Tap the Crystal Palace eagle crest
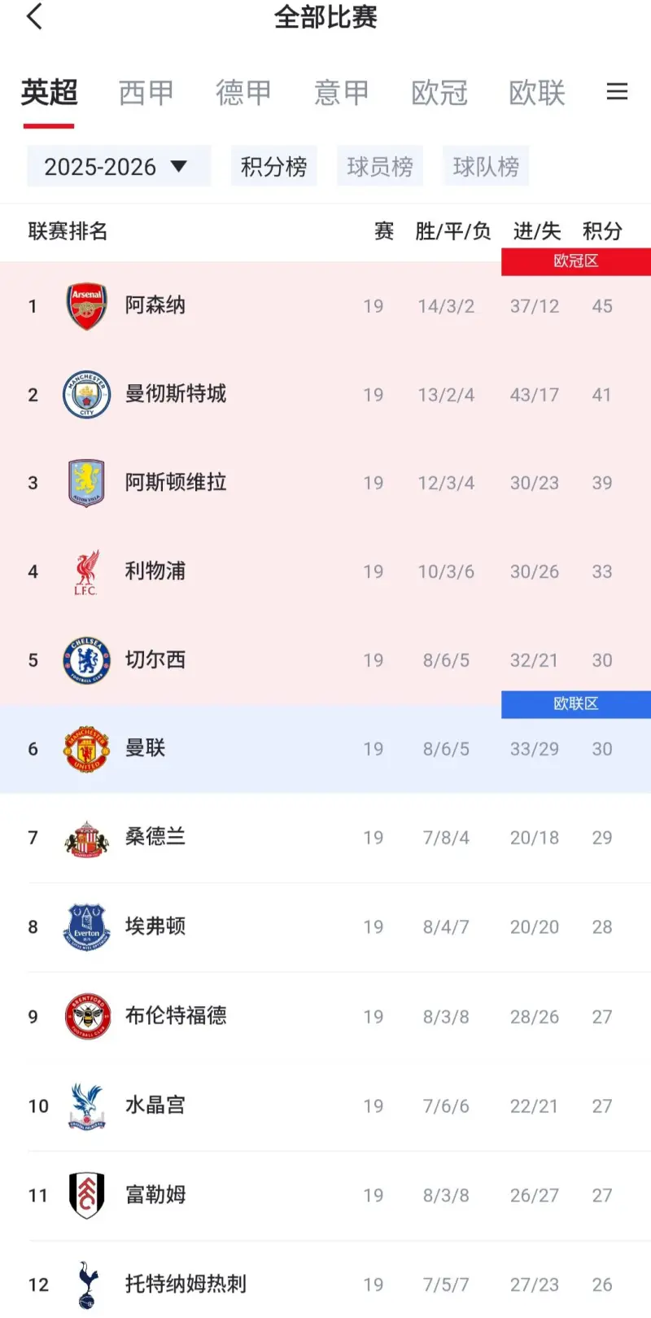Screen dimensions: 651x1318 click(86, 1106)
